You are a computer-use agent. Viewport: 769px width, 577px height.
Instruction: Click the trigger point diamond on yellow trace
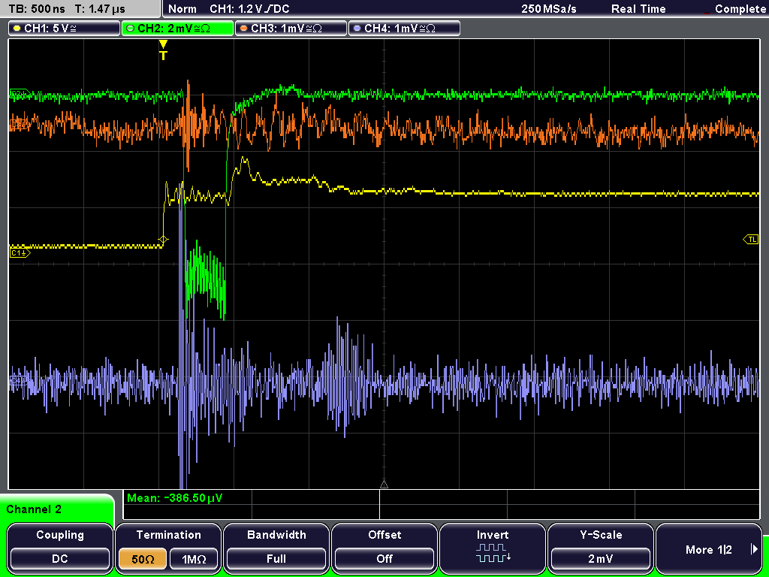click(163, 240)
